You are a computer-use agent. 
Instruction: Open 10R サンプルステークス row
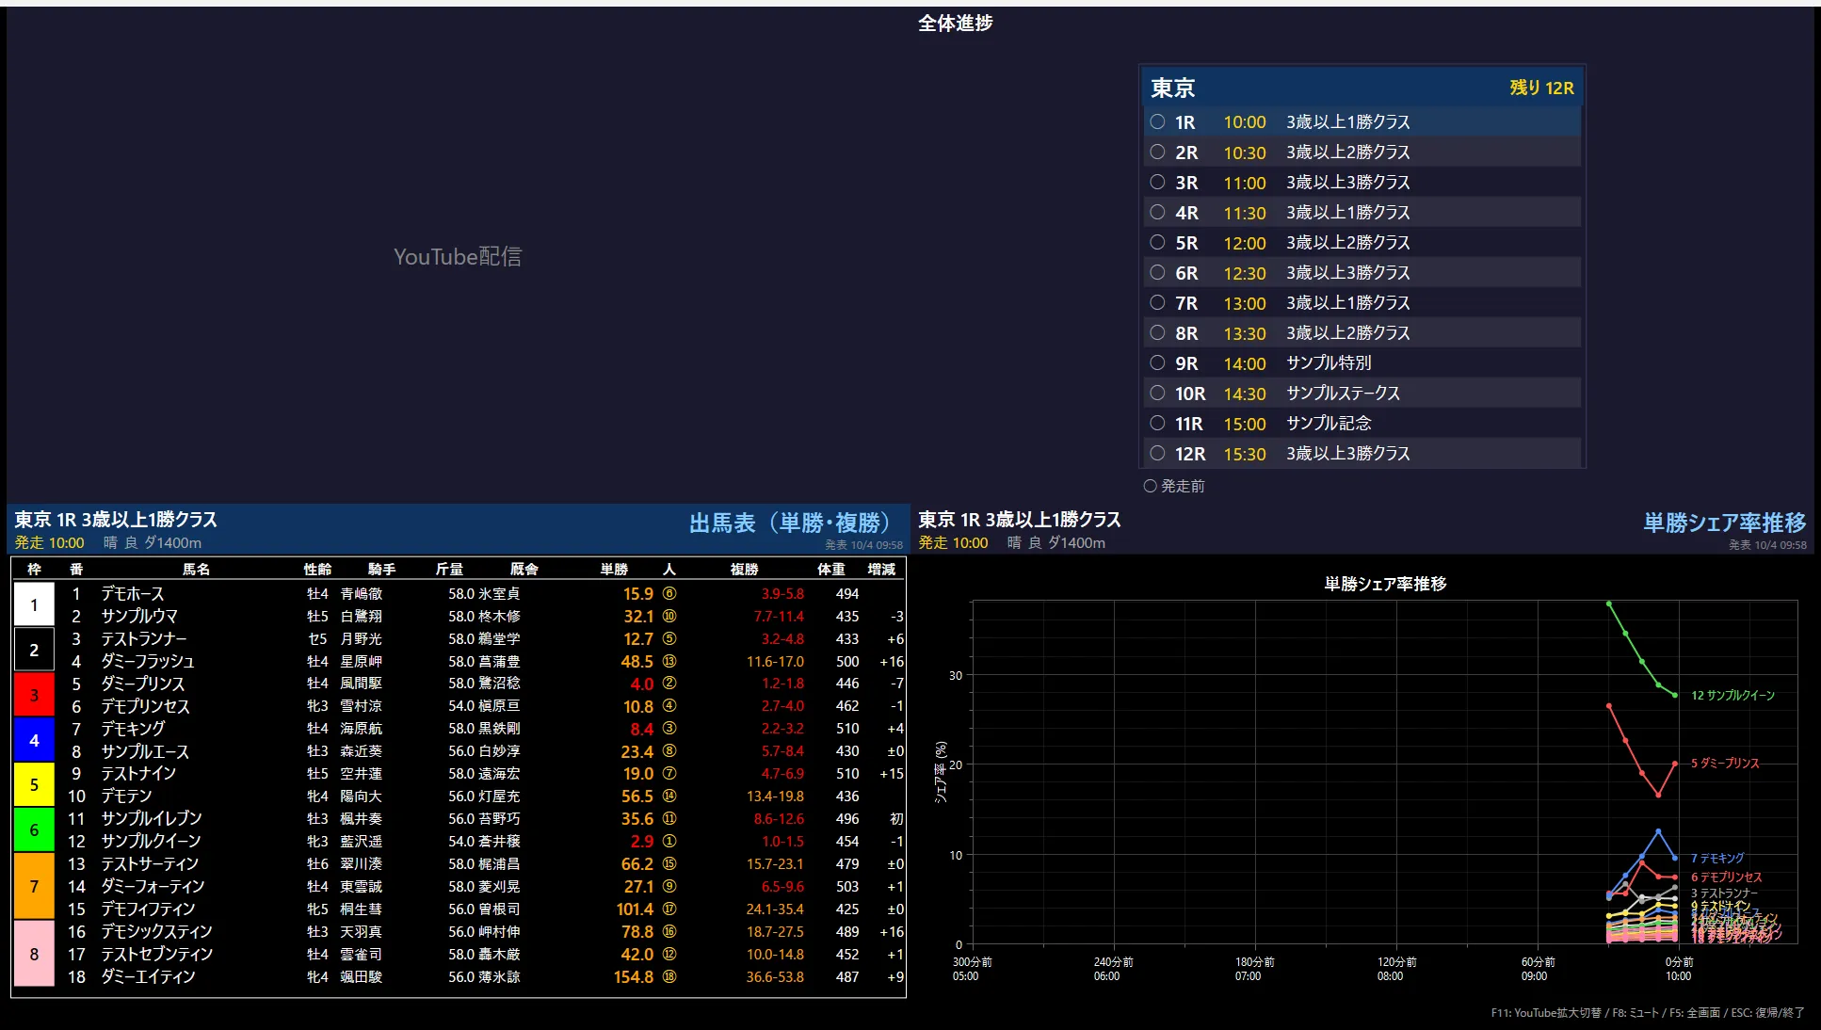(x=1362, y=393)
